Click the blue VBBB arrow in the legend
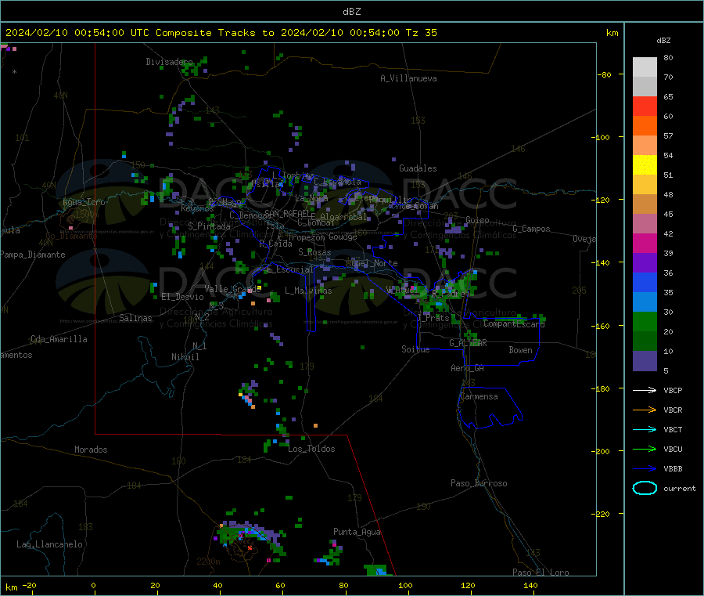 coord(645,469)
